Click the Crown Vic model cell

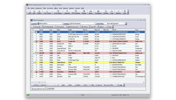click(75, 41)
